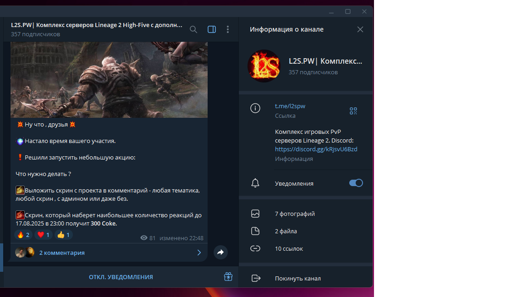528x297 pixels.
Task: Click the Информация о канале heading
Action: tap(286, 29)
